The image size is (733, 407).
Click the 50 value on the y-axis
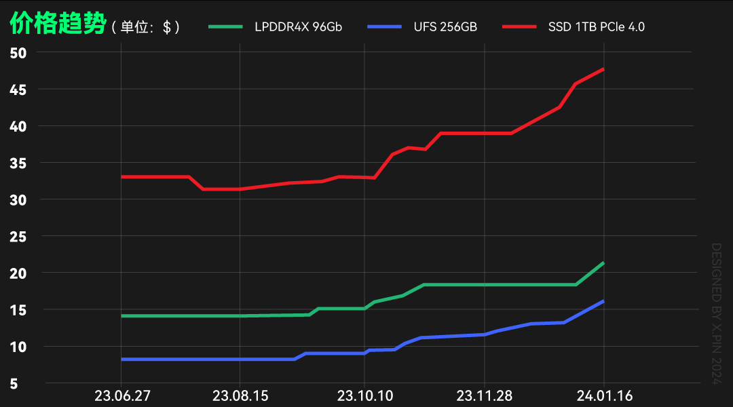coord(18,54)
